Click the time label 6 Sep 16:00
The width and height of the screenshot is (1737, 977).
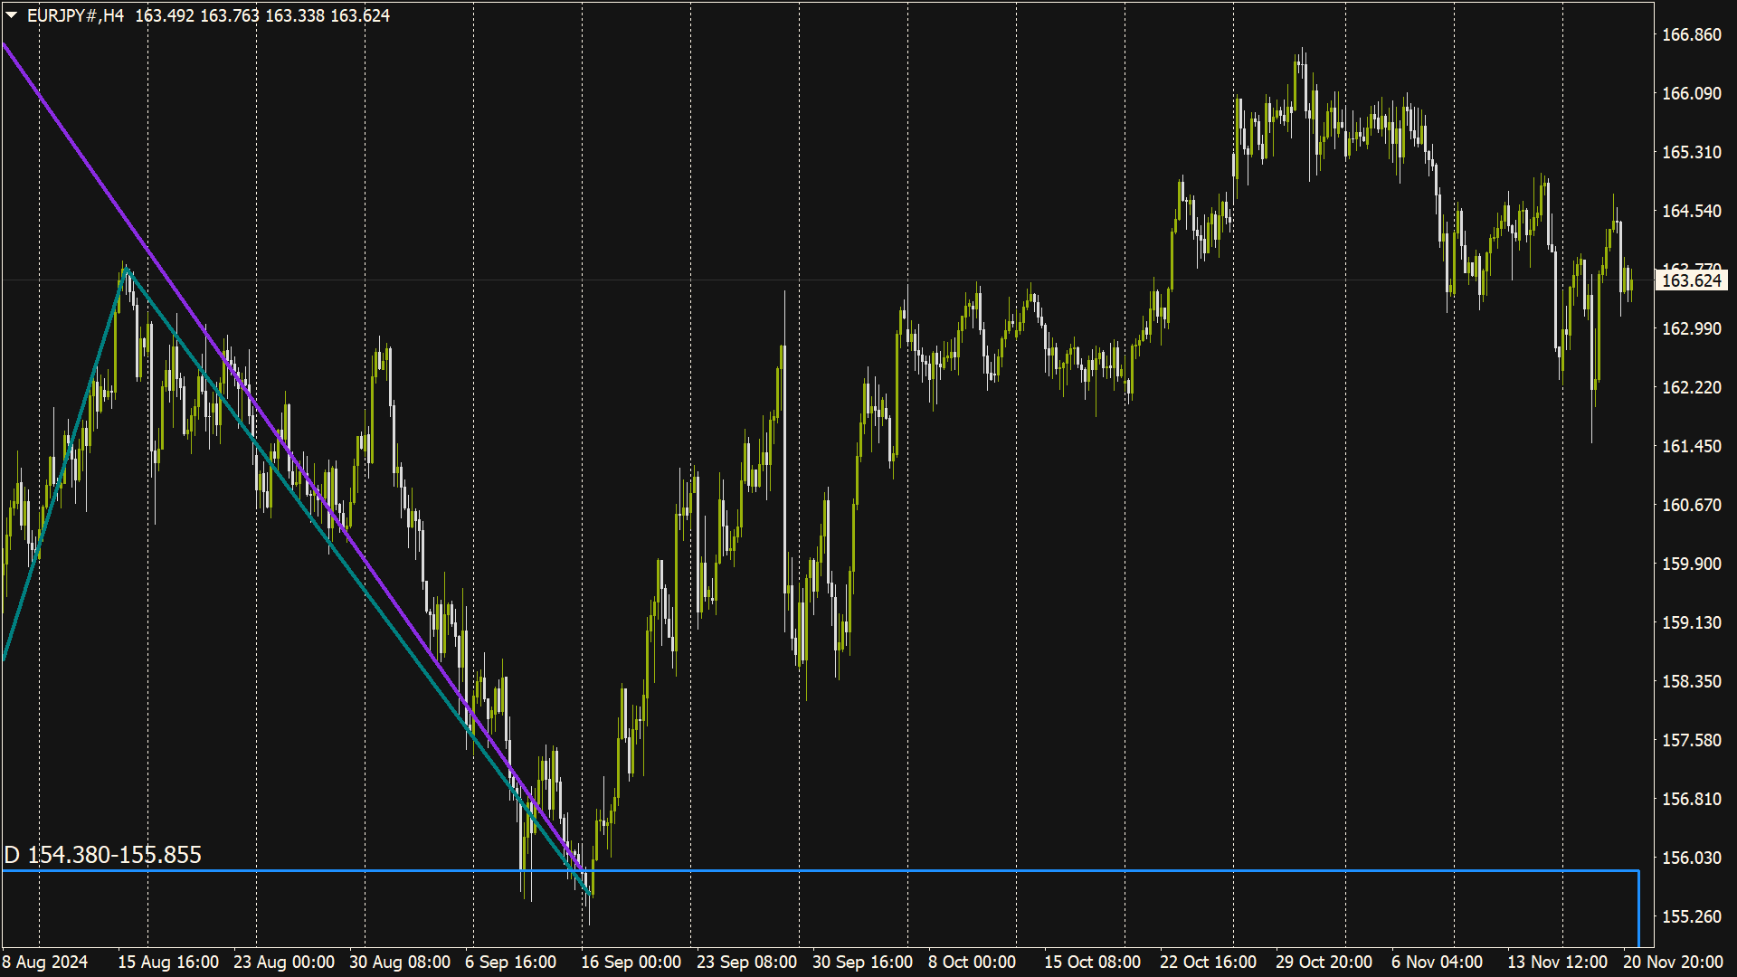(x=510, y=962)
